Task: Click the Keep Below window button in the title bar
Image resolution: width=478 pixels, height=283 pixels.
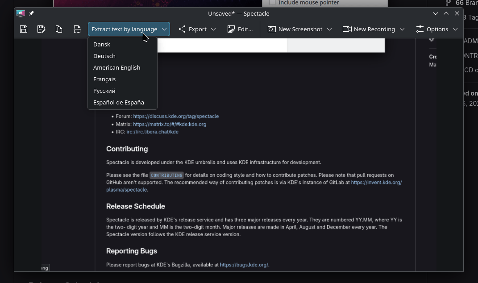Action: tap(436, 13)
